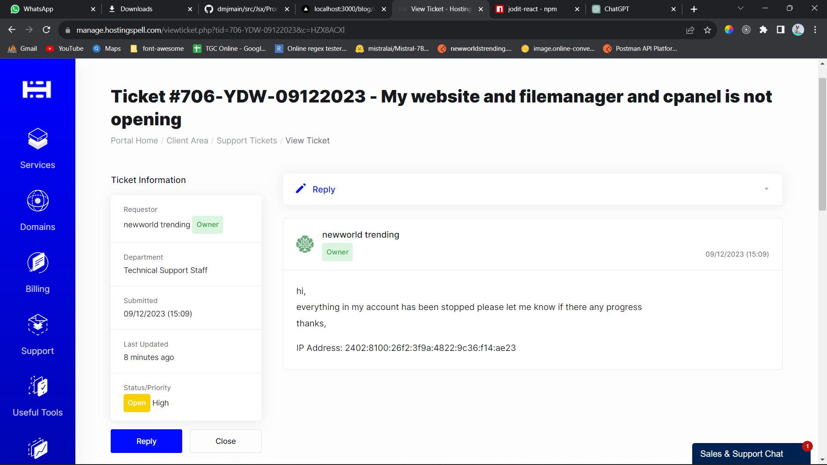Open the Billing sidebar icon
Viewport: 827px width, 465px height.
pos(37,263)
